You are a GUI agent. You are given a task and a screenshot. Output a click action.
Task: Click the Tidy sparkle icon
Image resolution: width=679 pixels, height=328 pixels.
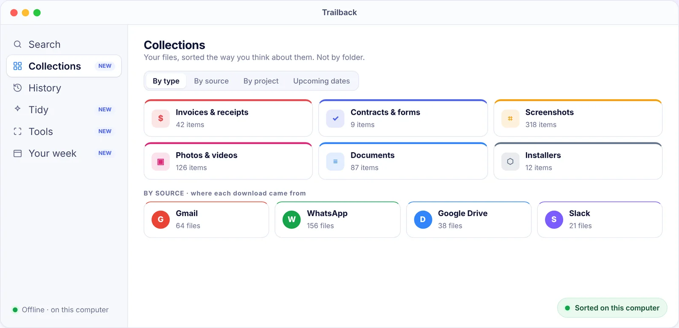coord(17,108)
